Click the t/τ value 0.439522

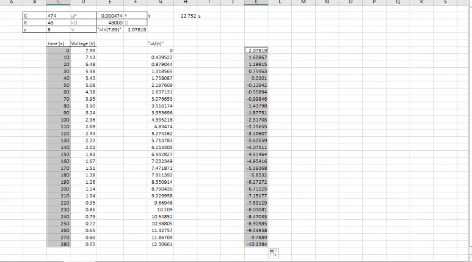click(160, 57)
